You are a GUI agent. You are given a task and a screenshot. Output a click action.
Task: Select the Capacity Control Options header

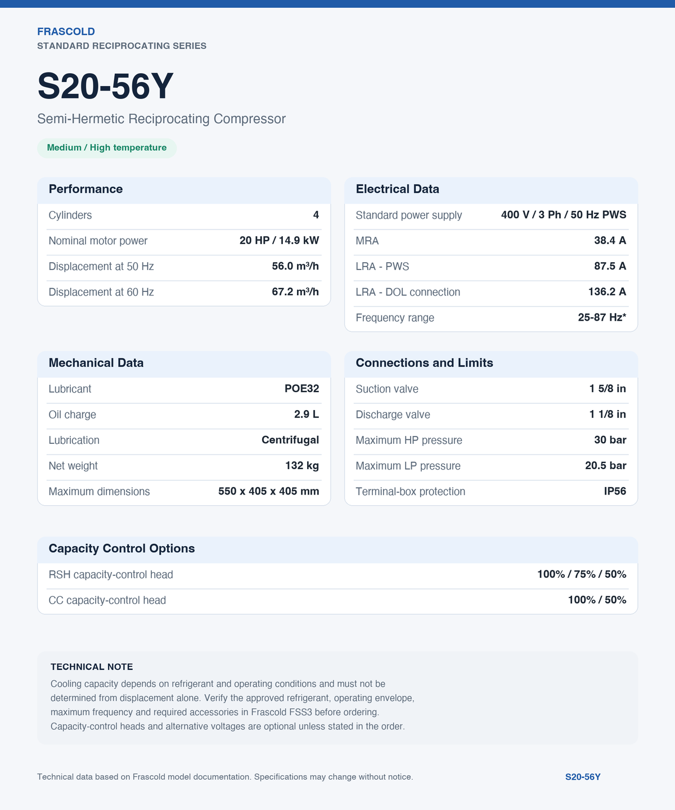click(x=121, y=548)
